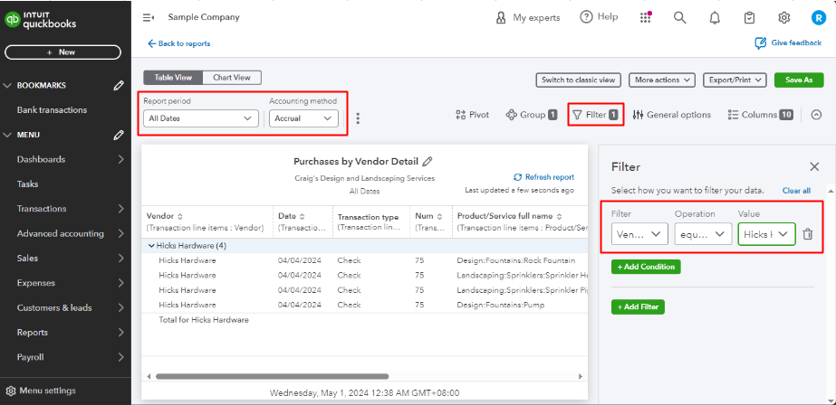This screenshot has height=405, width=836.
Task: Collapse the toolbar with the circled chevron icon
Action: (816, 115)
